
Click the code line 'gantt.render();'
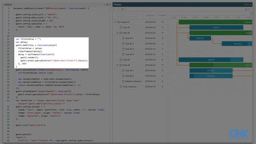point(30,58)
